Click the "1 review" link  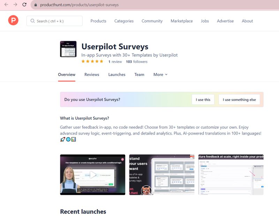coord(115,62)
